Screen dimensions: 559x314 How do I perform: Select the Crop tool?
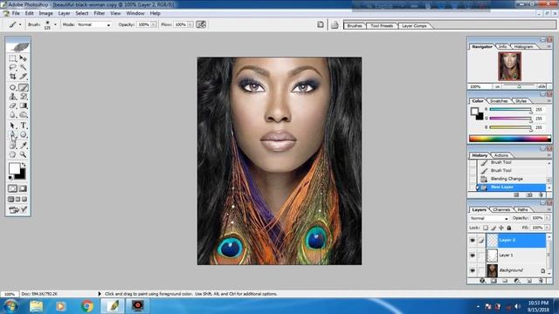pyautogui.click(x=12, y=77)
